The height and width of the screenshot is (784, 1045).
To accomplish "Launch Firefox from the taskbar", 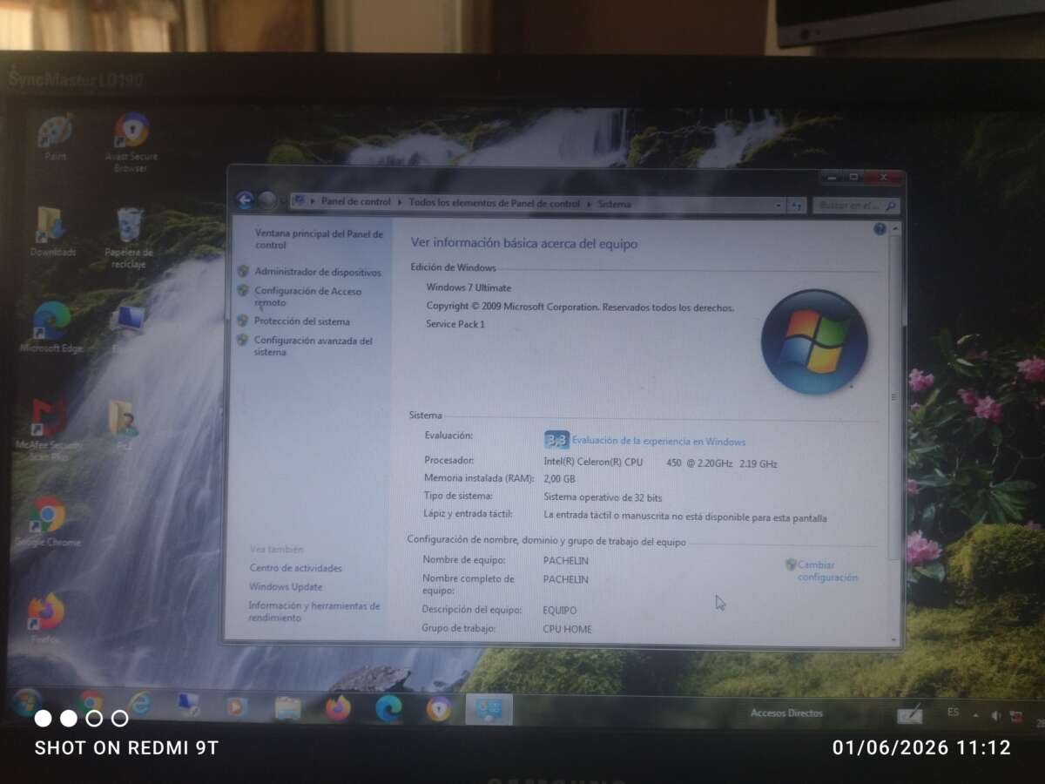I will 338,708.
